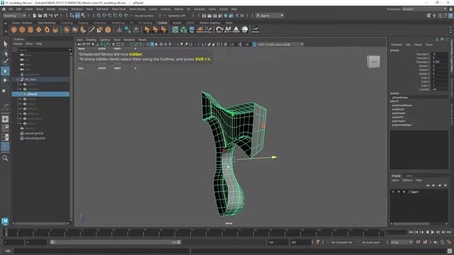Click the Play forwards button
Image resolution: width=454 pixels, height=255 pixels.
click(x=433, y=232)
